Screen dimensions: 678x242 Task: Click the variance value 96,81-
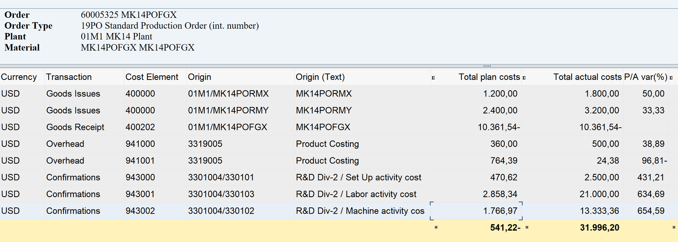(x=654, y=161)
